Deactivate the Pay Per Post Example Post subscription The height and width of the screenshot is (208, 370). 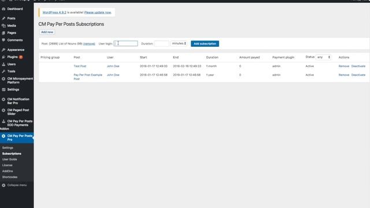point(358,75)
